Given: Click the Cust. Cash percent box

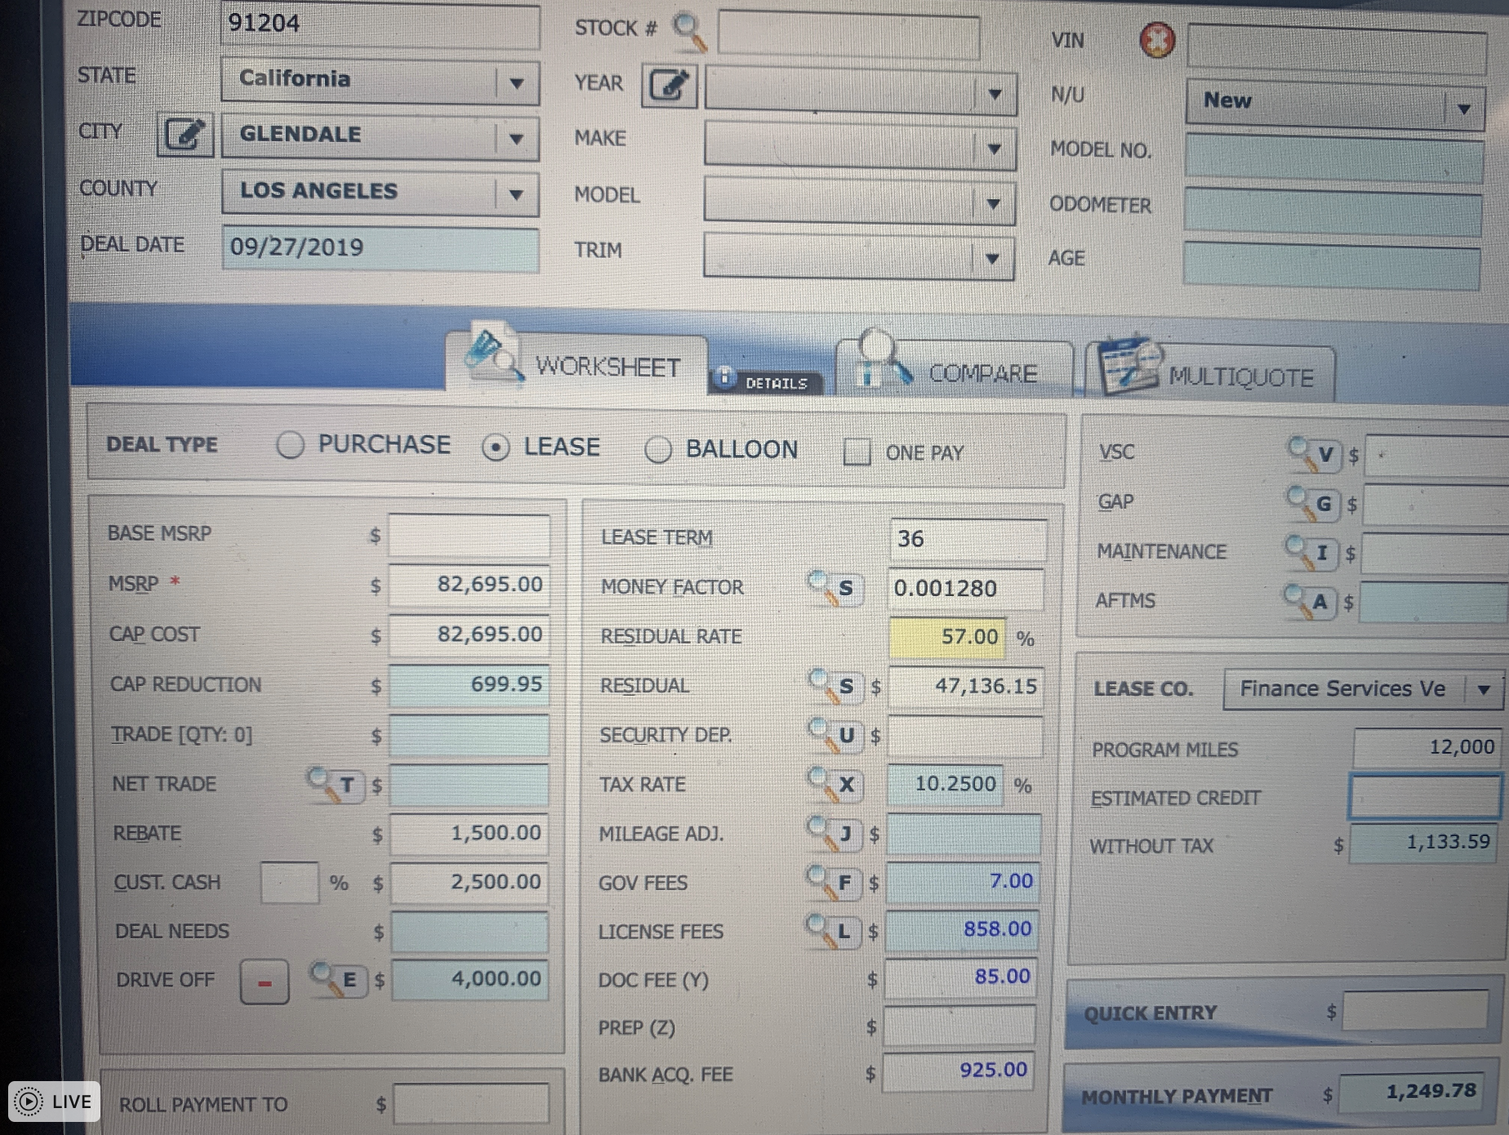Looking at the screenshot, I should pos(290,883).
